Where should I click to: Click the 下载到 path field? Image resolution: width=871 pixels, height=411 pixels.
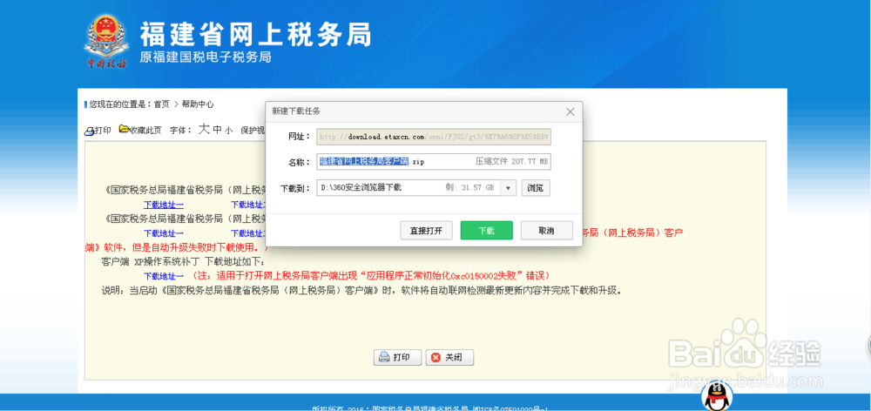[x=408, y=188]
